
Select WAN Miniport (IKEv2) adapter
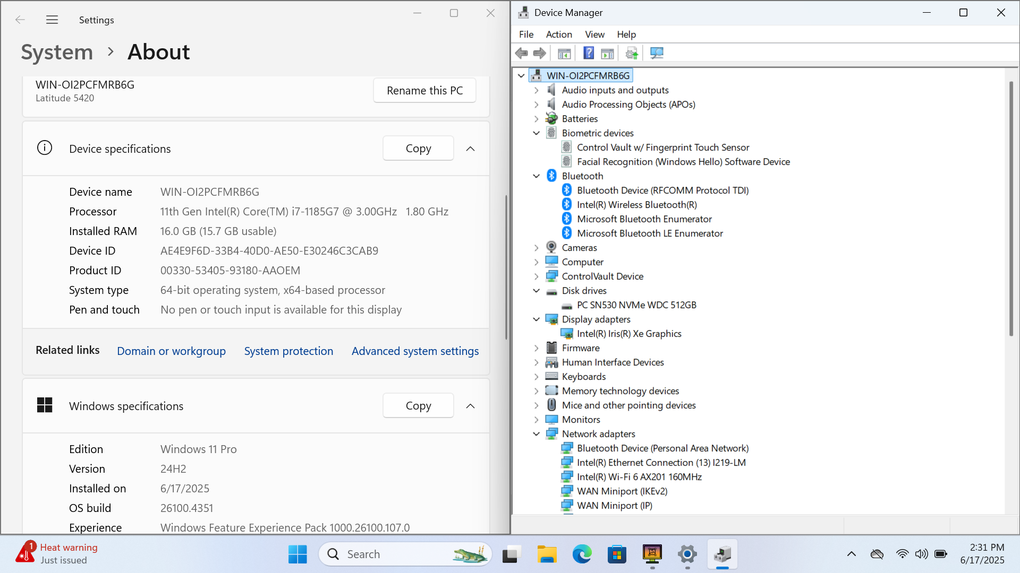pos(622,491)
